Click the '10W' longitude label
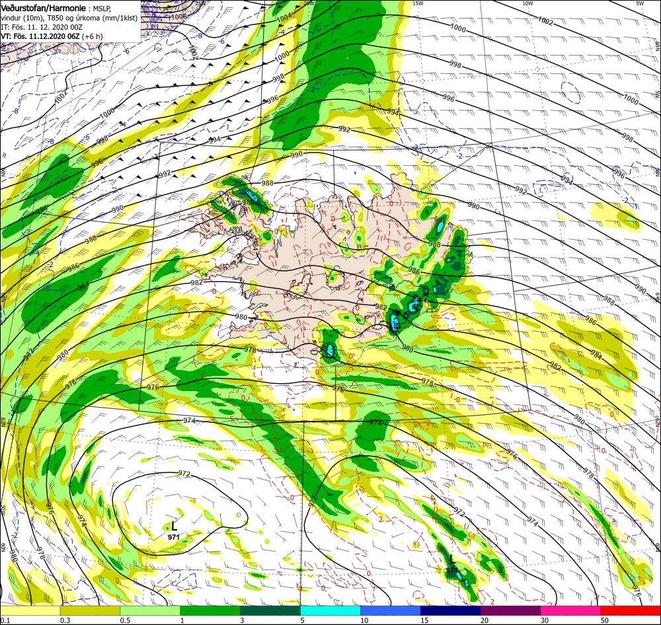661x625 pixels. click(x=527, y=3)
